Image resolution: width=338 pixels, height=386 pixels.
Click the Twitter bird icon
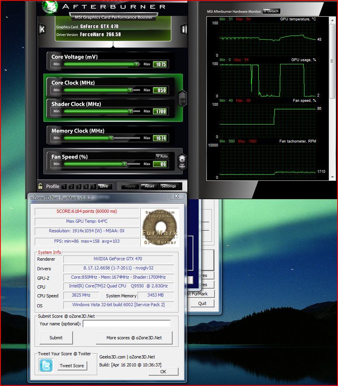[x=46, y=365]
